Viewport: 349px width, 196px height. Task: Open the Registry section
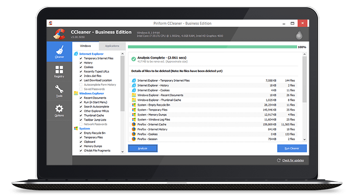[x=59, y=71]
